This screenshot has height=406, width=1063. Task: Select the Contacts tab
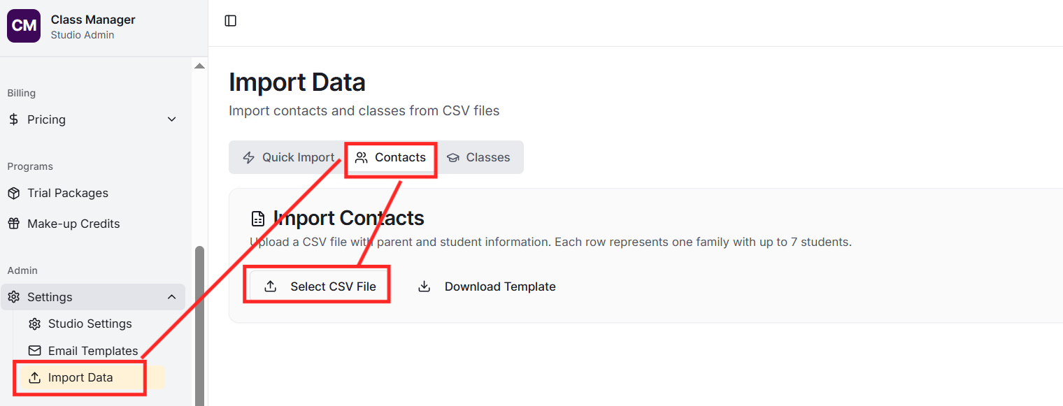tap(390, 158)
